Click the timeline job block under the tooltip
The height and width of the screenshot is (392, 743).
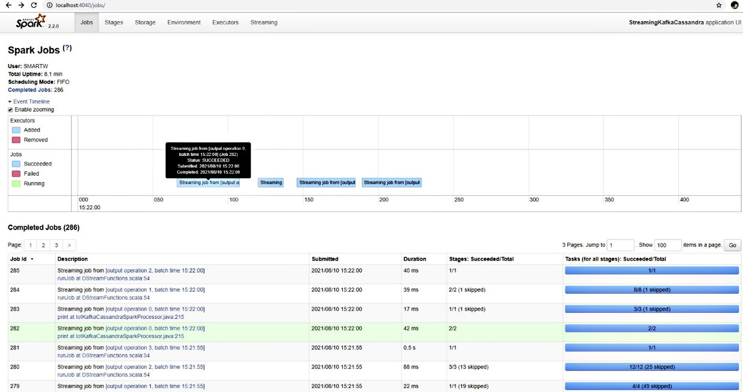[x=208, y=183]
